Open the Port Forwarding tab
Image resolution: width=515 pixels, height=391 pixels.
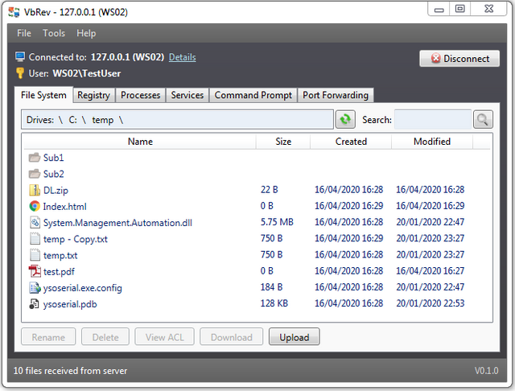coord(336,95)
